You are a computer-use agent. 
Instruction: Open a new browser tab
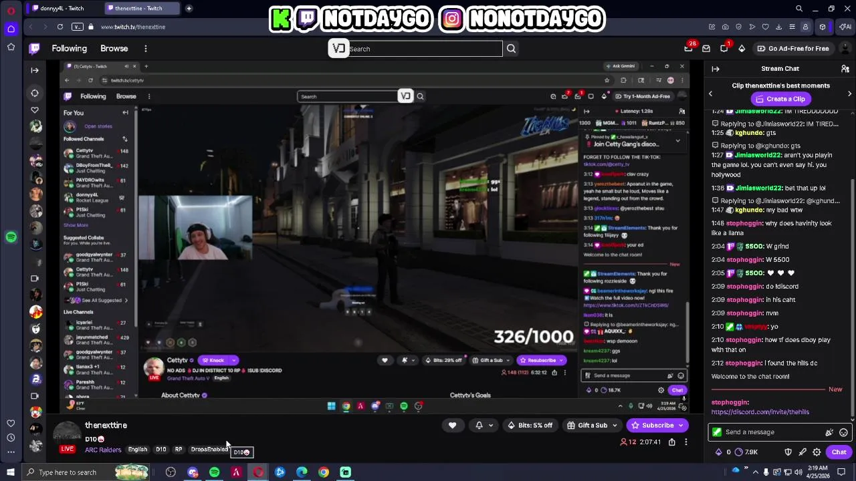click(189, 9)
